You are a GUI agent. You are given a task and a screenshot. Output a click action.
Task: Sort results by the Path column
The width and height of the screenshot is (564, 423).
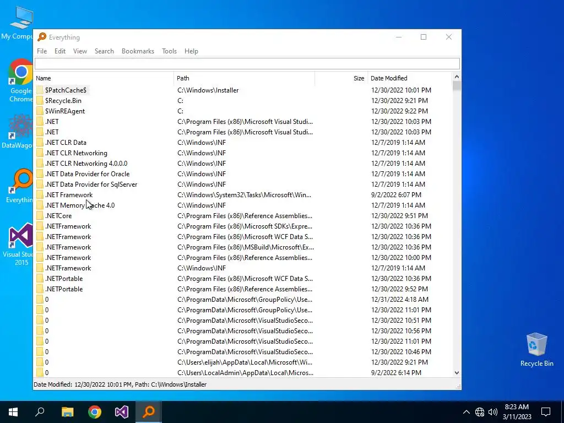click(244, 78)
